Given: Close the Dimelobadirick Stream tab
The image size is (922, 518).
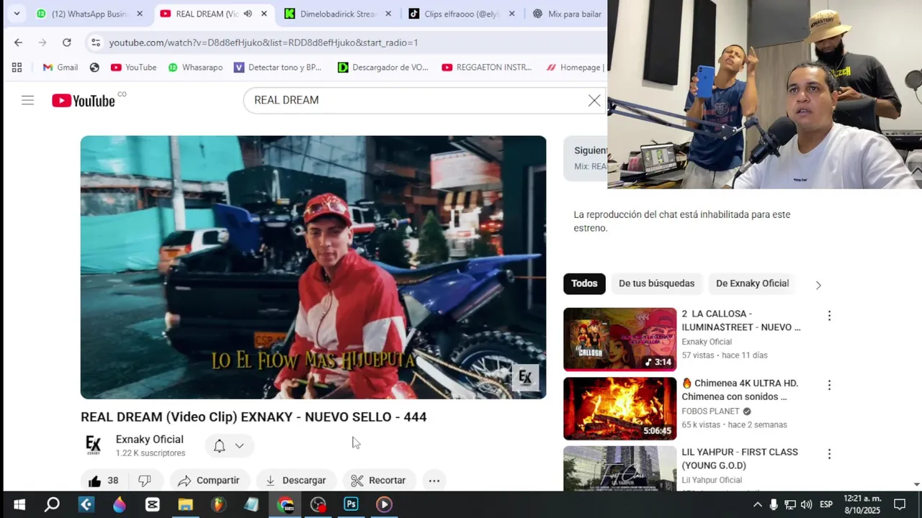Looking at the screenshot, I should click(x=388, y=14).
